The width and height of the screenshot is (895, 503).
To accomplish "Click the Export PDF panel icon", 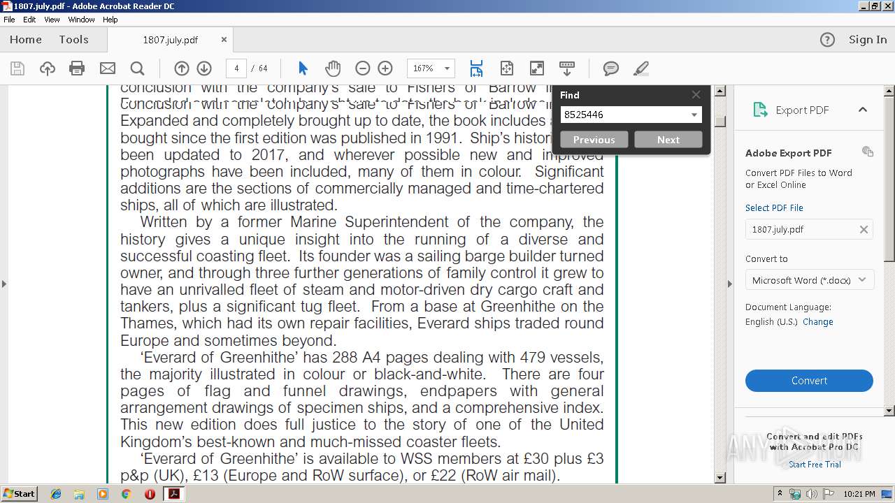I will 760,110.
